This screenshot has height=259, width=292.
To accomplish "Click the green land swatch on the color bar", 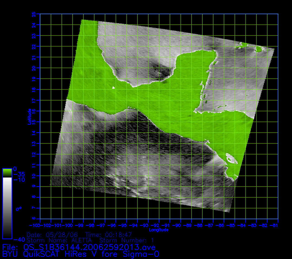I will tap(7, 173).
